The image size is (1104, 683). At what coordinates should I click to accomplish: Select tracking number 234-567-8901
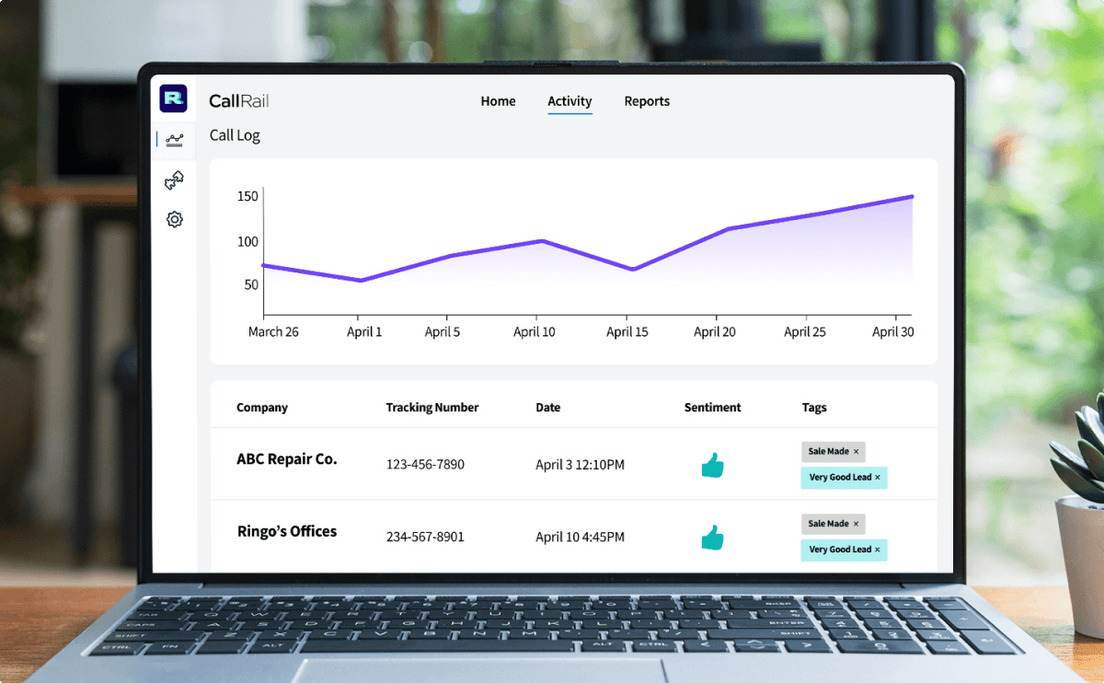425,537
